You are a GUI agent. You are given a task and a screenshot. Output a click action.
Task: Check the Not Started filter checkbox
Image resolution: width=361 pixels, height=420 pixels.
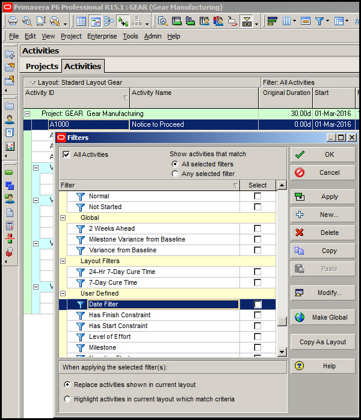(x=258, y=207)
